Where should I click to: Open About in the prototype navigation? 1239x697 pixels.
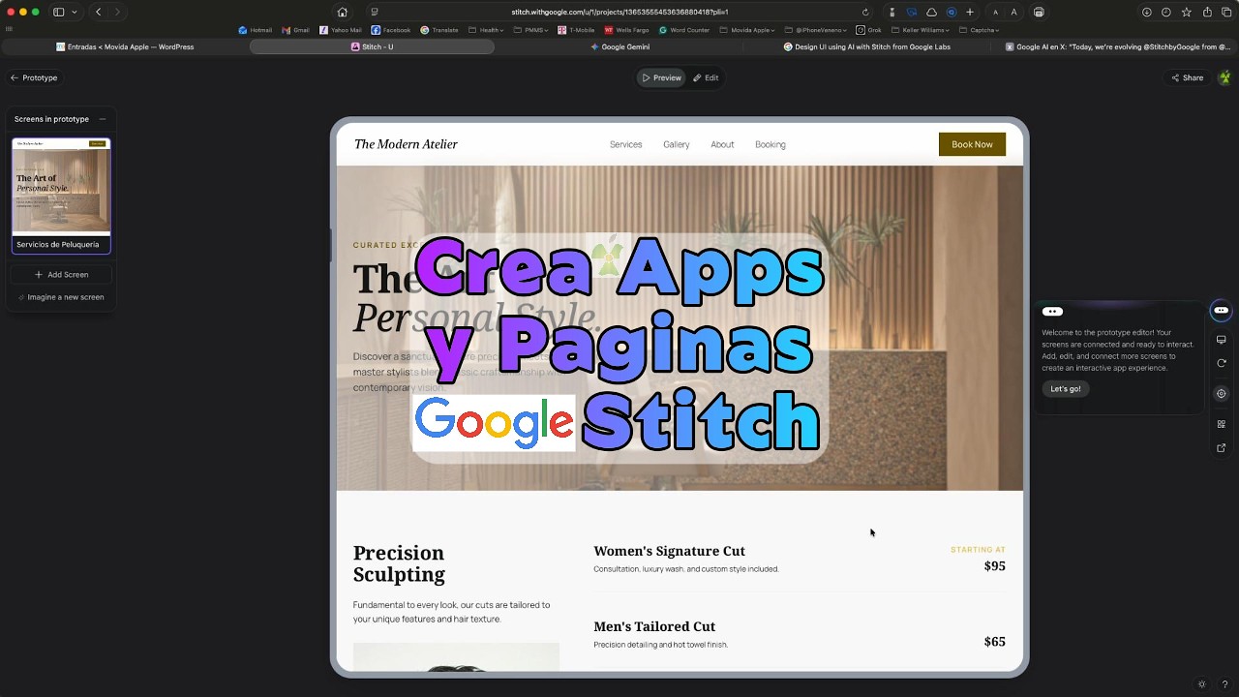(x=722, y=144)
